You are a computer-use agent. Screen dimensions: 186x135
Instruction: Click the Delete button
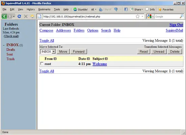pos(175,51)
